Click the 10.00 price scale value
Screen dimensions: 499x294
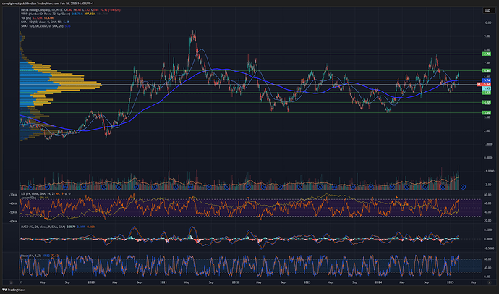(487, 22)
